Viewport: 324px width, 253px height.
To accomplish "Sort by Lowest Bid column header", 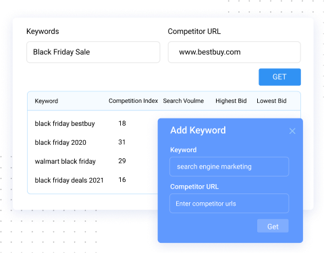I will 271,101.
